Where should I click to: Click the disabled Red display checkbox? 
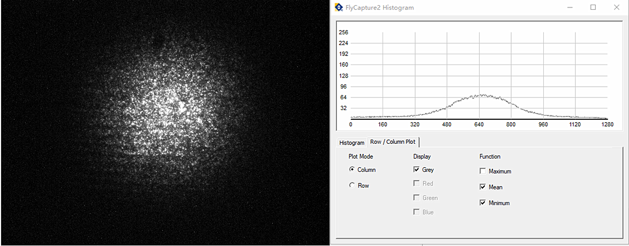pos(416,184)
